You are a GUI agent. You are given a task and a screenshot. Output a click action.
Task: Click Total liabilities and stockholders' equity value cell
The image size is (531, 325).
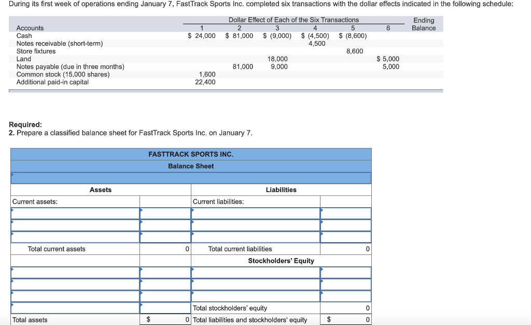[x=346, y=320]
